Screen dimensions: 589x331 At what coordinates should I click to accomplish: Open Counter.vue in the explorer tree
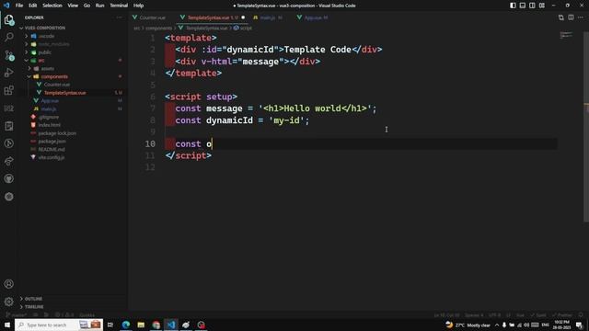[x=57, y=85]
